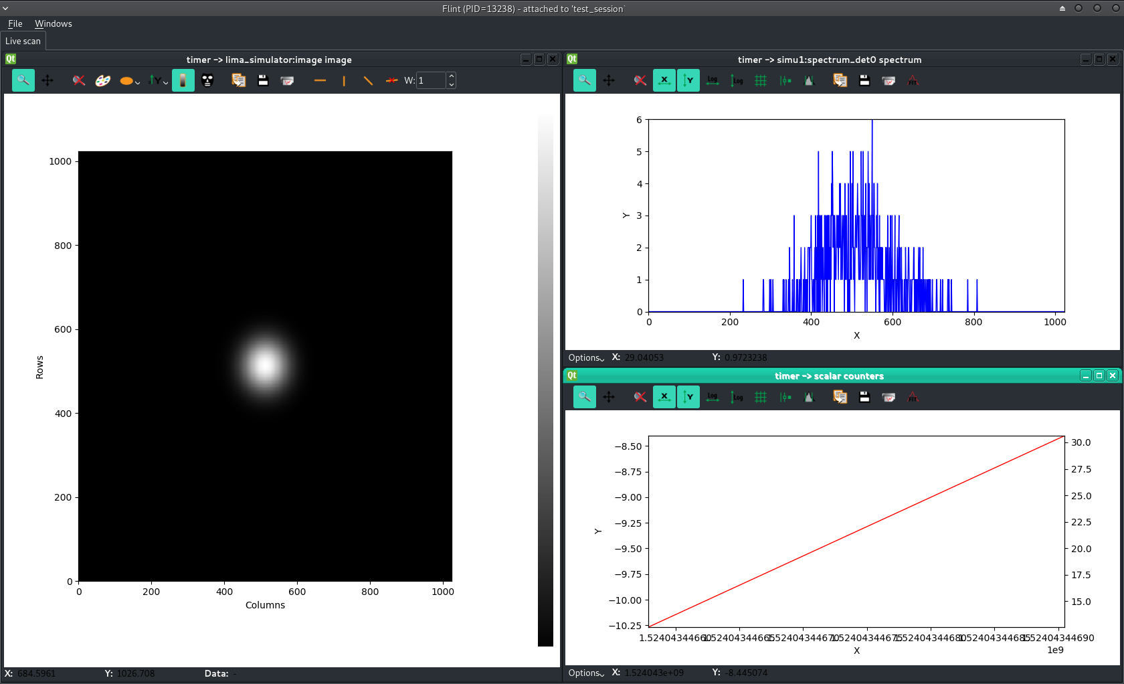Toggle X axis autoscale in spectrum plot
This screenshot has width=1124, height=684.
click(664, 80)
